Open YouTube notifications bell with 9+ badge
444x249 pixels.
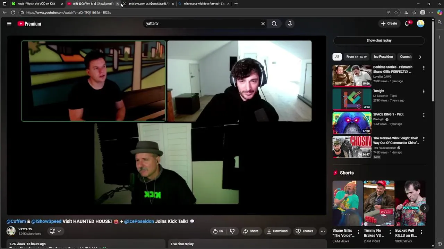(408, 24)
